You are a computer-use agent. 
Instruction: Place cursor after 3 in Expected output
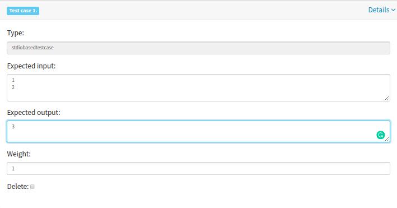point(15,126)
